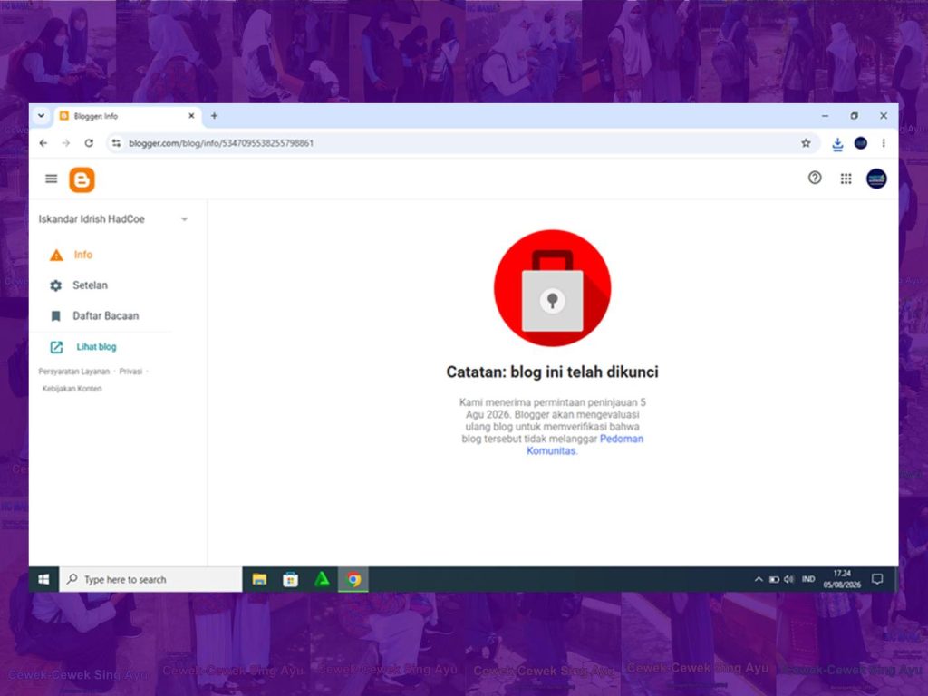Open Chrome downloads icon

pos(837,144)
